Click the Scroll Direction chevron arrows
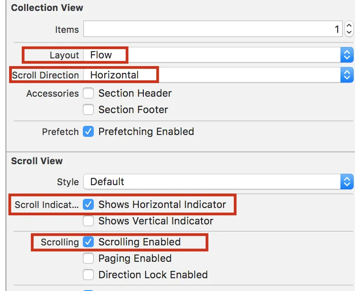Viewport: 355px width, 291px height. pos(347,75)
